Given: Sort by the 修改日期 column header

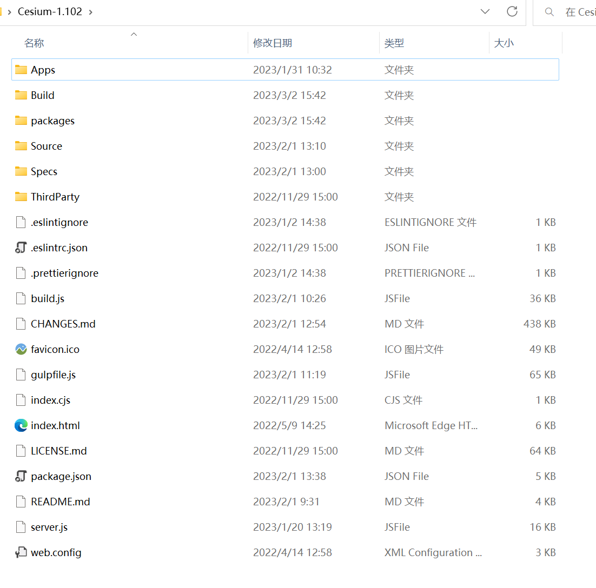Looking at the screenshot, I should click(273, 43).
